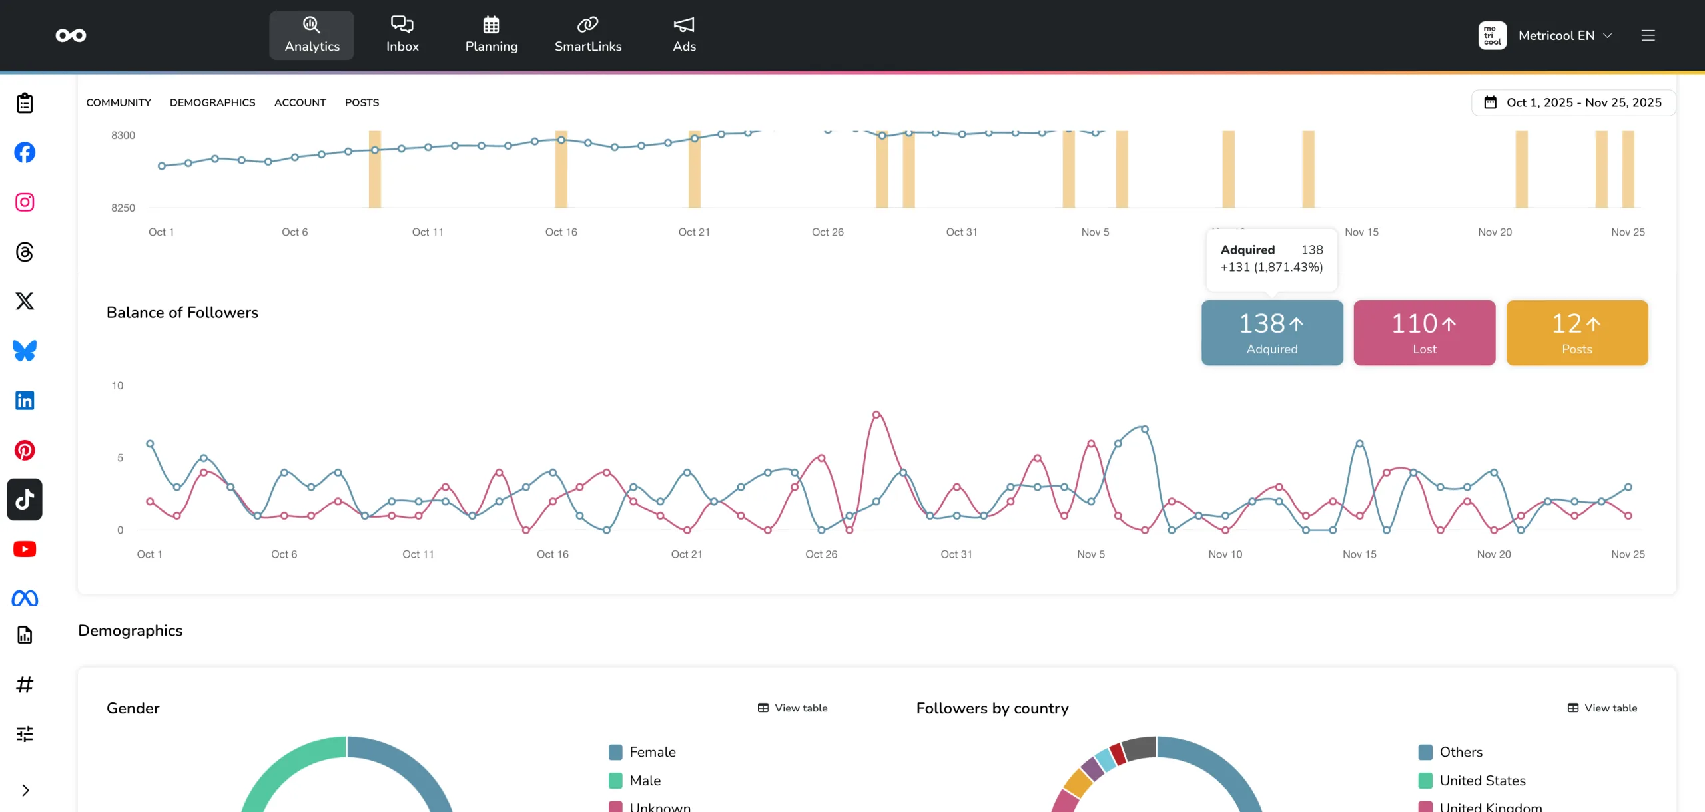Open the hashtag tracker icon
This screenshot has height=812, width=1705.
coord(25,684)
